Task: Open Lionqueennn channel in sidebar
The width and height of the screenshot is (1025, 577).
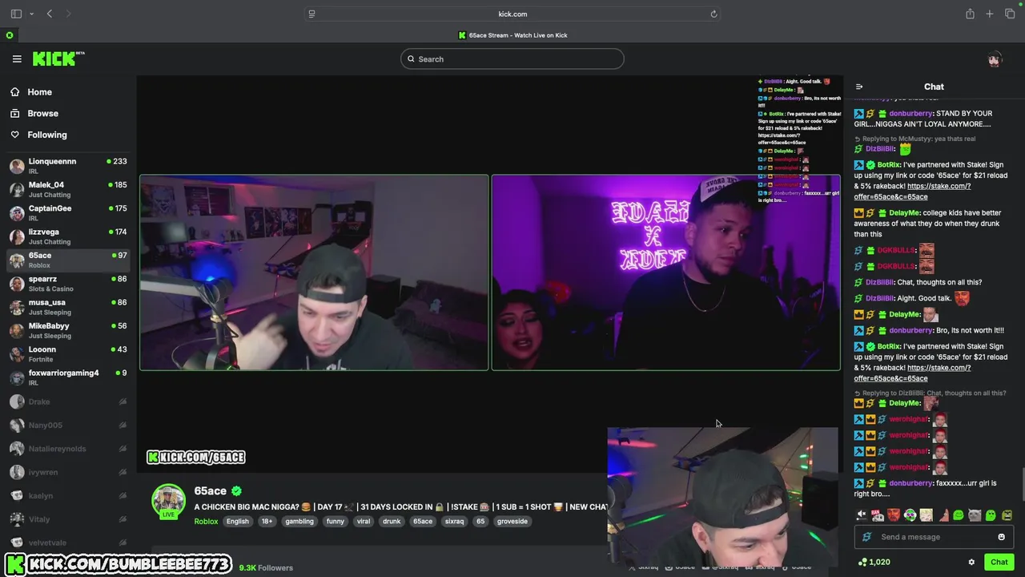Action: point(68,166)
